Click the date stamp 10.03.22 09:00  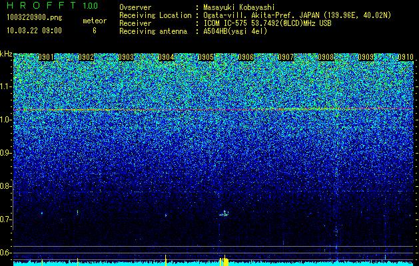(34, 31)
